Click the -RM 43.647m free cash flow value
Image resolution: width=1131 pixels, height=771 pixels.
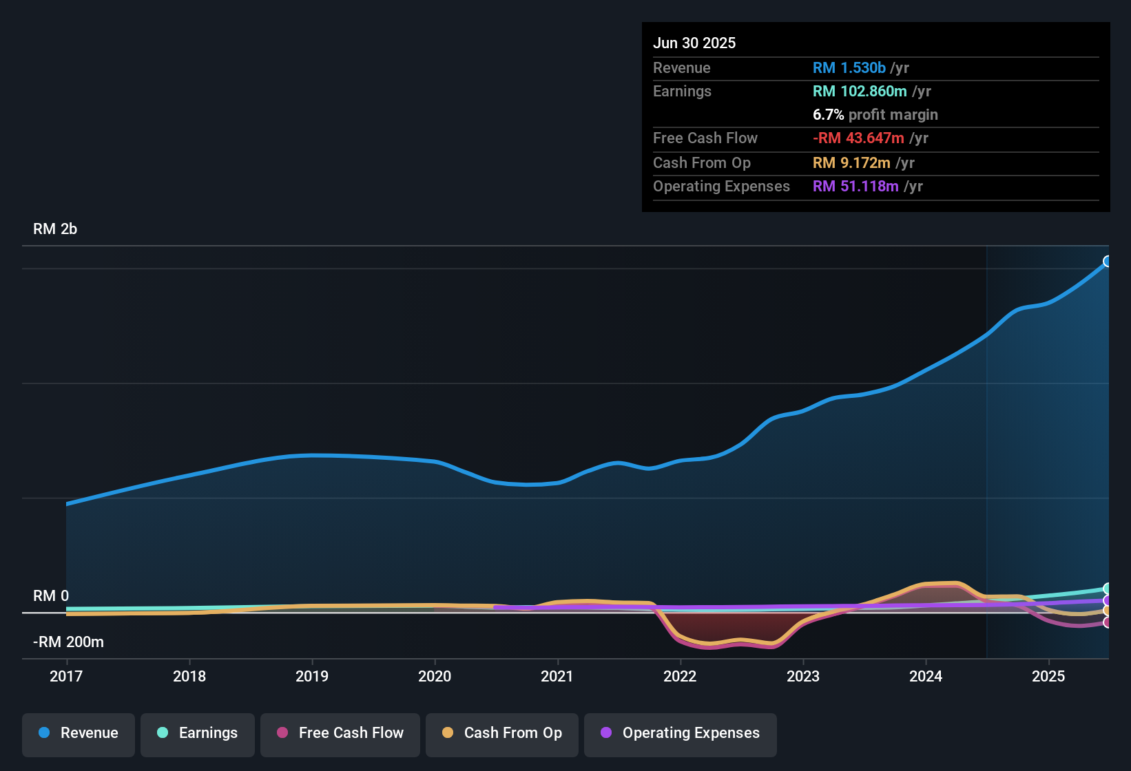[x=858, y=138]
